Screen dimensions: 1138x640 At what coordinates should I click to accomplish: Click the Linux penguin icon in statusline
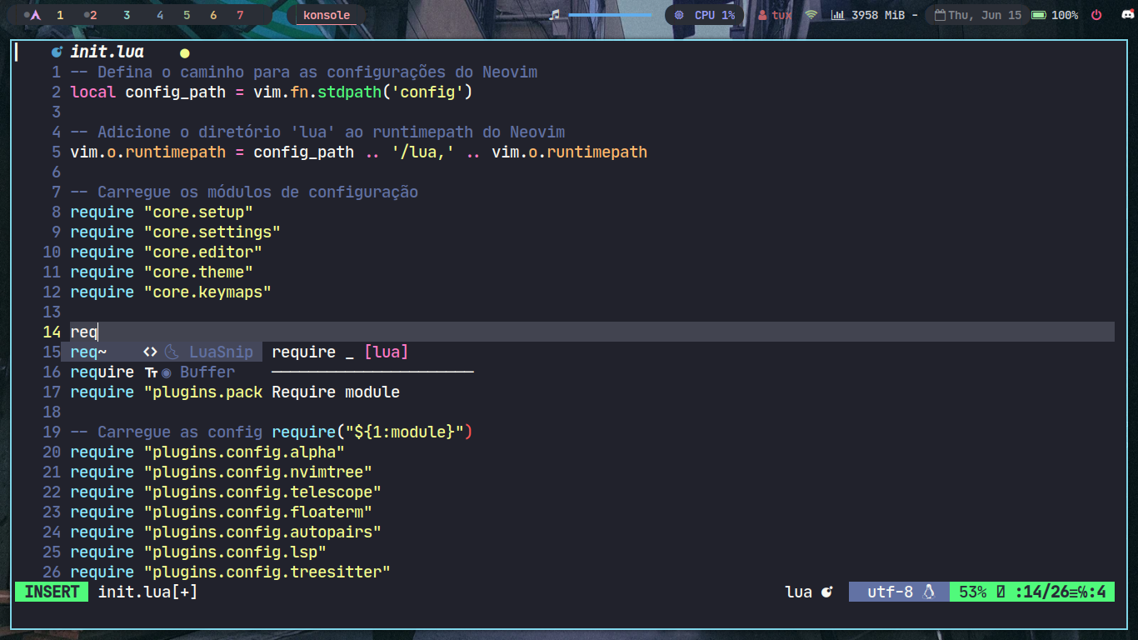(930, 592)
